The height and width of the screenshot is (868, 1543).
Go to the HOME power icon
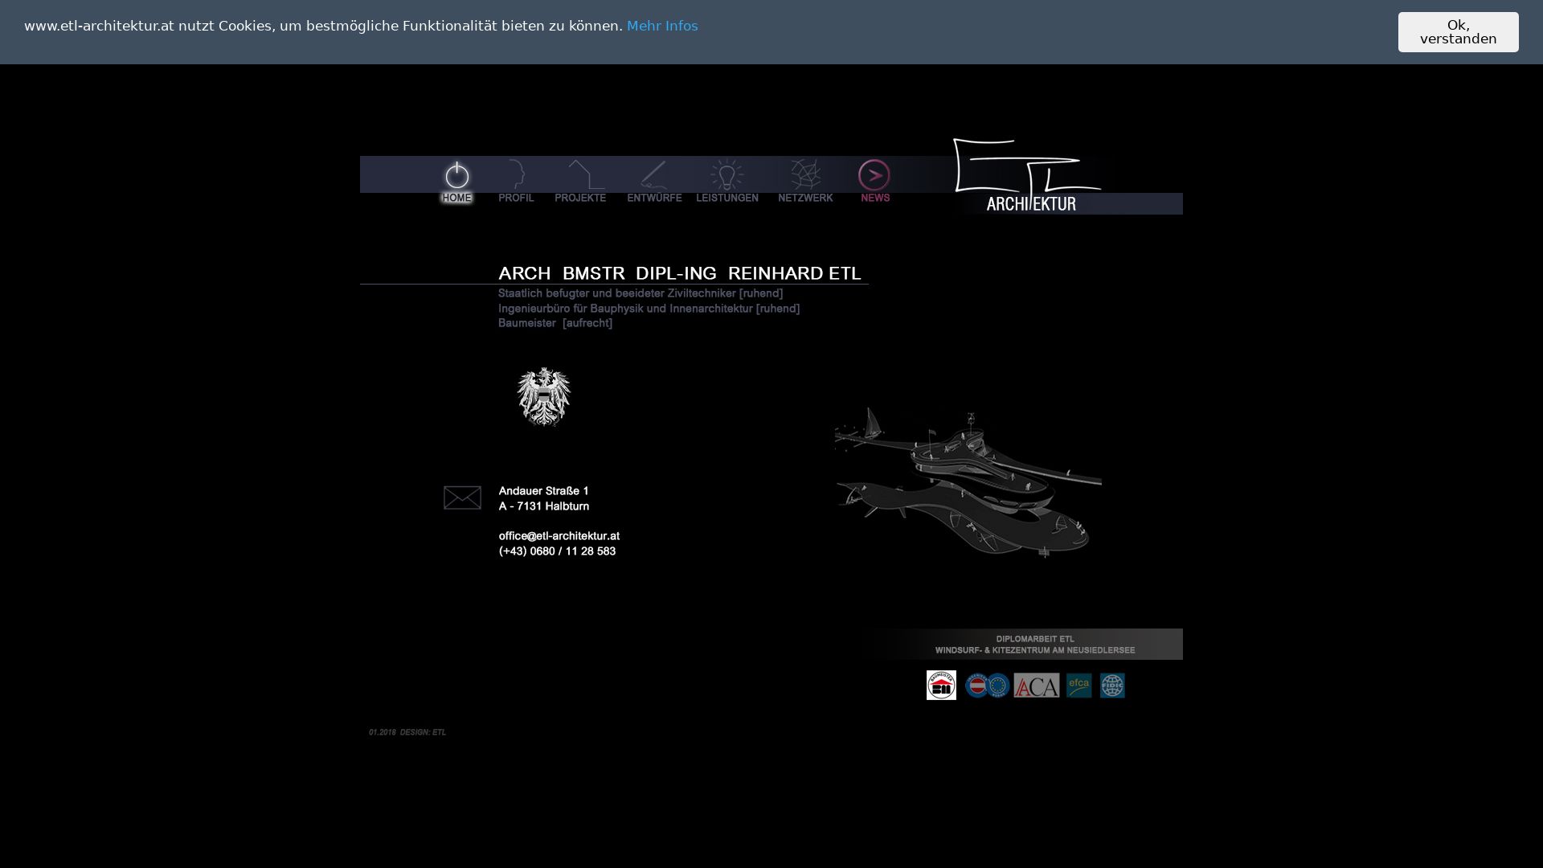(457, 175)
